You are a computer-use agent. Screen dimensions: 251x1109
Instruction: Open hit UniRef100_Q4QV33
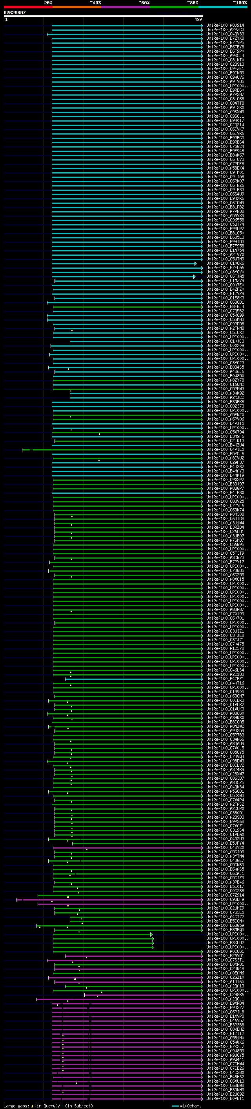coord(225,34)
